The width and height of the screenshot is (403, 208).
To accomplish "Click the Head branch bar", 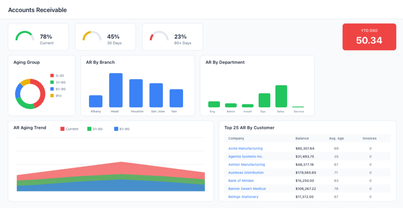I will click(116, 90).
